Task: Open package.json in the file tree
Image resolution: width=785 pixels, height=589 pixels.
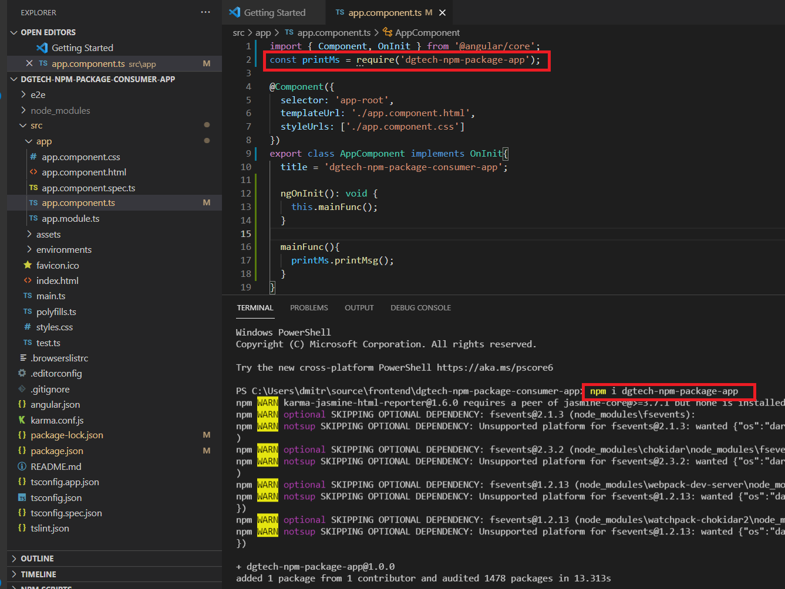Action: click(x=56, y=451)
